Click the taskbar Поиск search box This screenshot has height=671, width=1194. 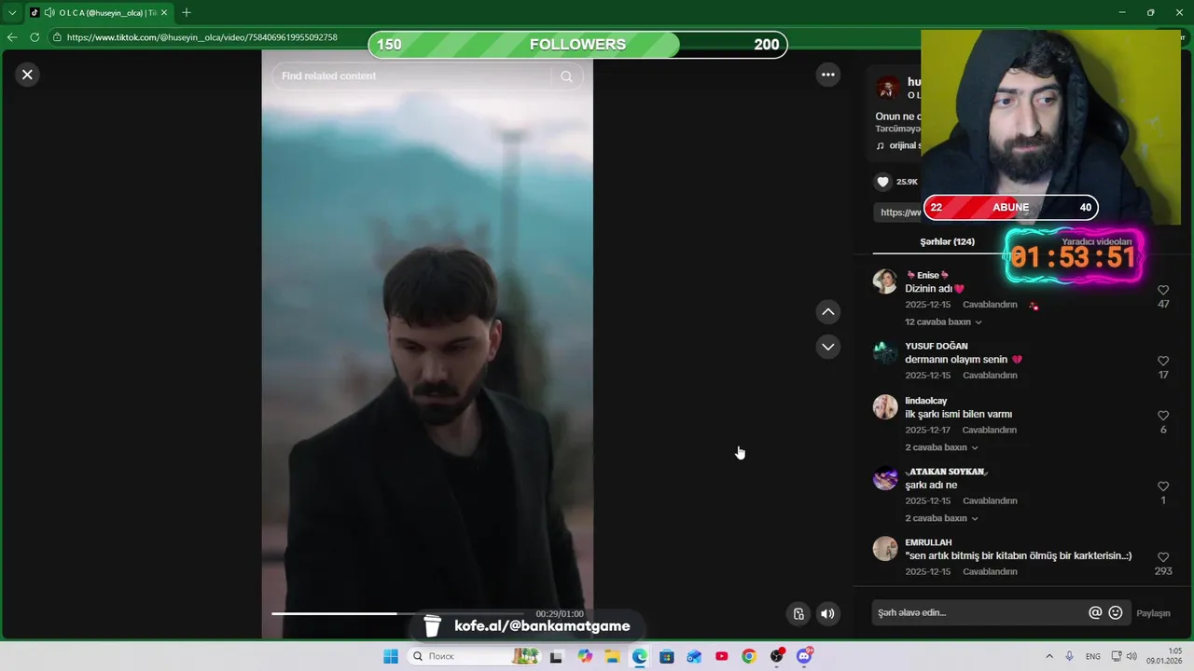pyautogui.click(x=476, y=656)
